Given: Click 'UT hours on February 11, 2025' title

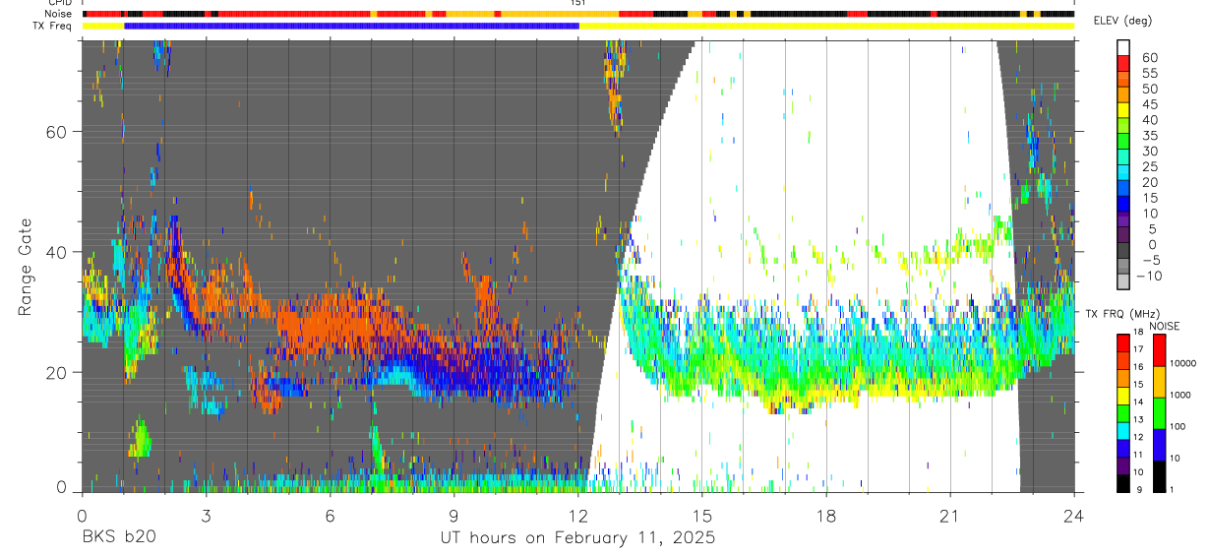Looking at the screenshot, I should pyautogui.click(x=577, y=538).
